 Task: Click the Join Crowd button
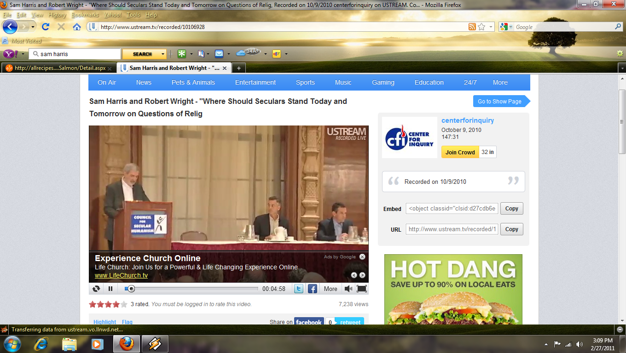coord(460,152)
